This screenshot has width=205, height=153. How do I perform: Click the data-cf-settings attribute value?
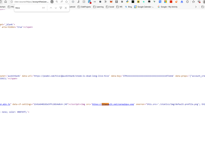pos(51,104)
